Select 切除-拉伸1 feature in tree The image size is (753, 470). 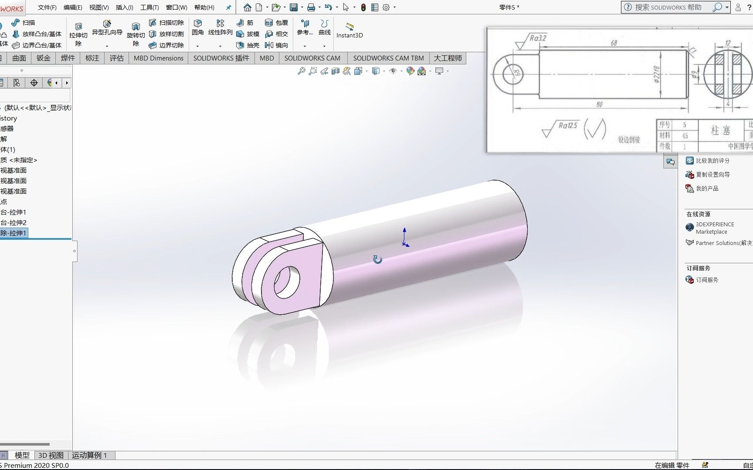click(x=14, y=233)
